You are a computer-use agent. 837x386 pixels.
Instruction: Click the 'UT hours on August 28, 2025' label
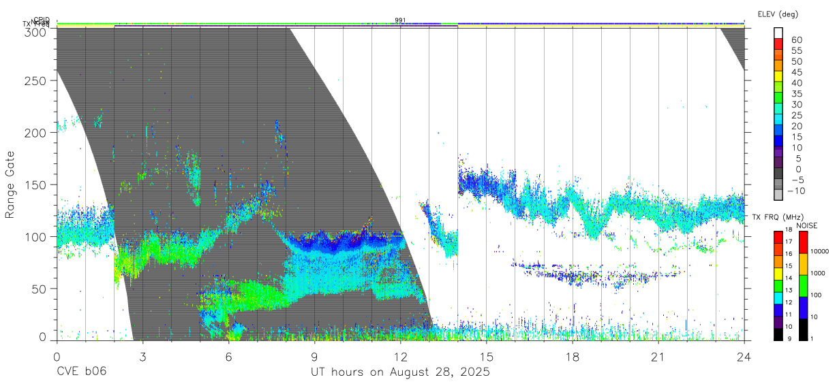coord(400,372)
